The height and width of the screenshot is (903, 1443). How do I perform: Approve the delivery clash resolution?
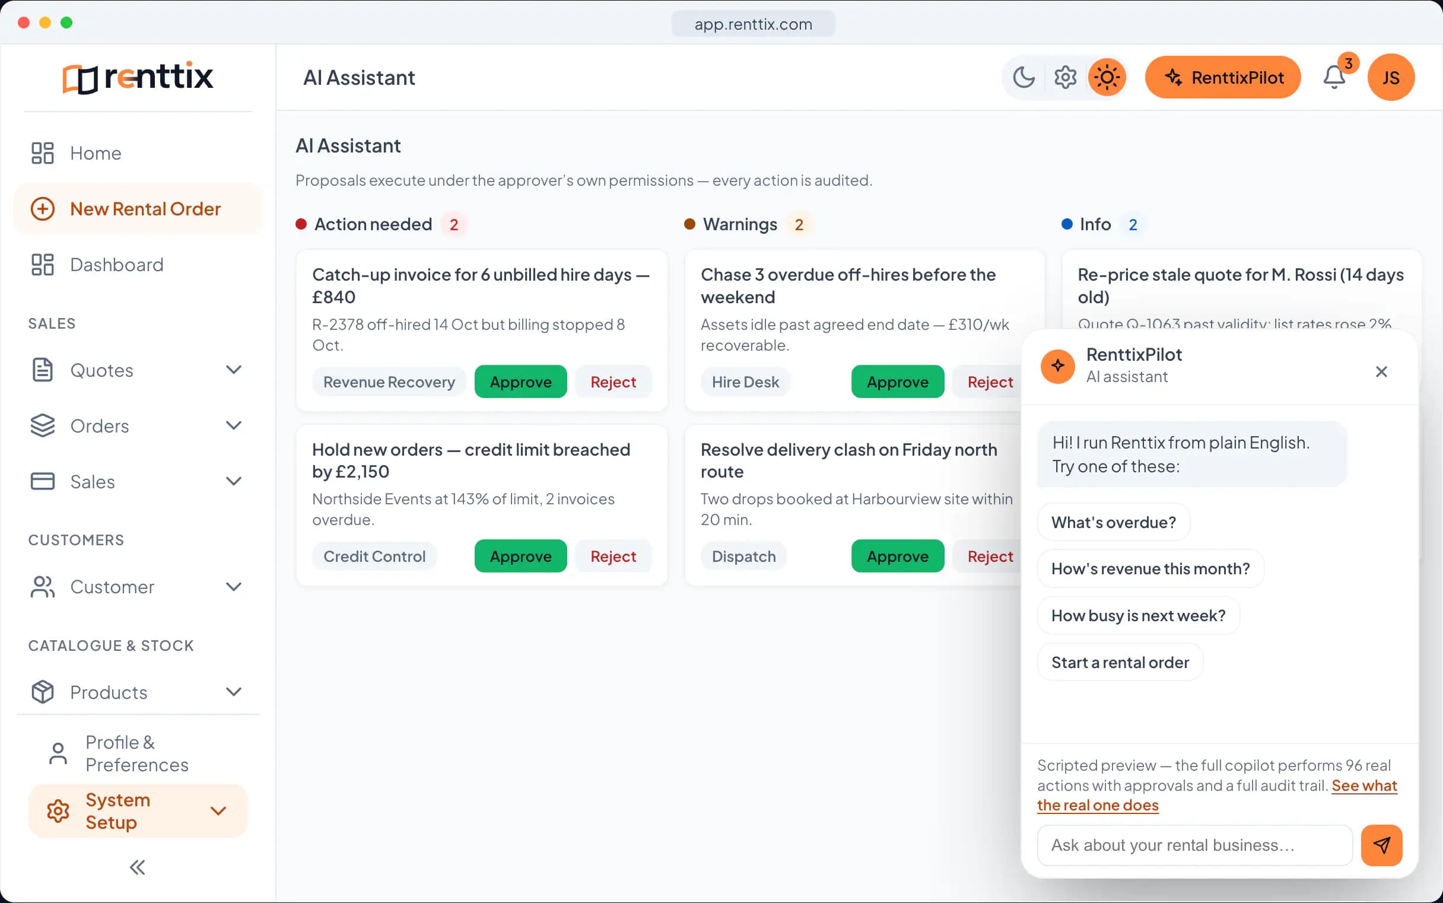click(x=897, y=556)
